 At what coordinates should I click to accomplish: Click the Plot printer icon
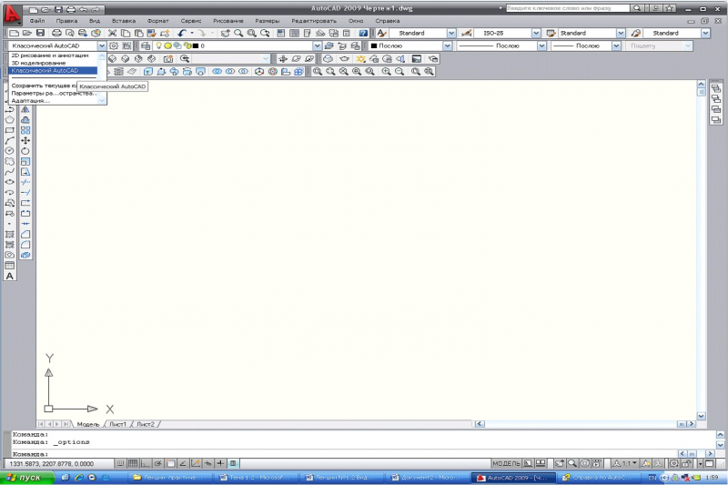(56, 33)
